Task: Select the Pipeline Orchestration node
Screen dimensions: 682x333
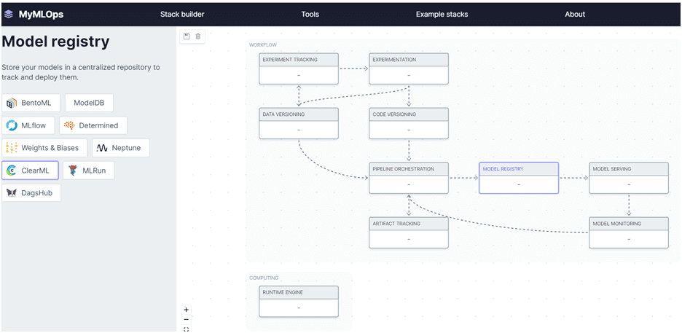Action: [x=408, y=178]
